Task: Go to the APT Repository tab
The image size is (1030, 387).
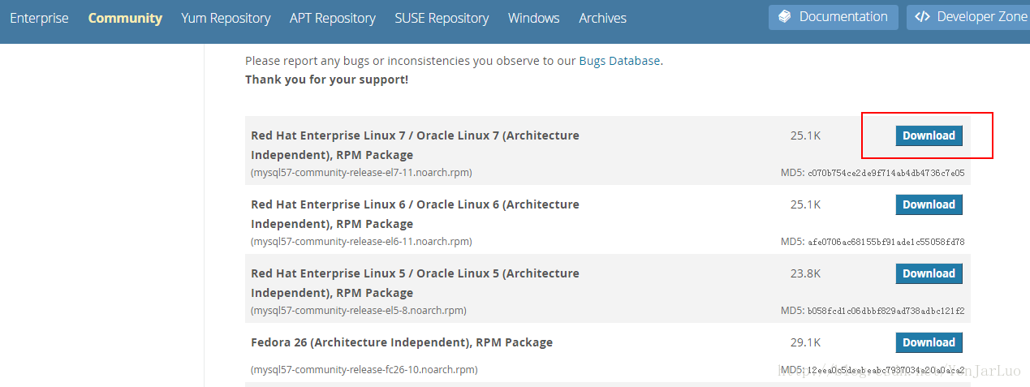Action: pyautogui.click(x=333, y=18)
